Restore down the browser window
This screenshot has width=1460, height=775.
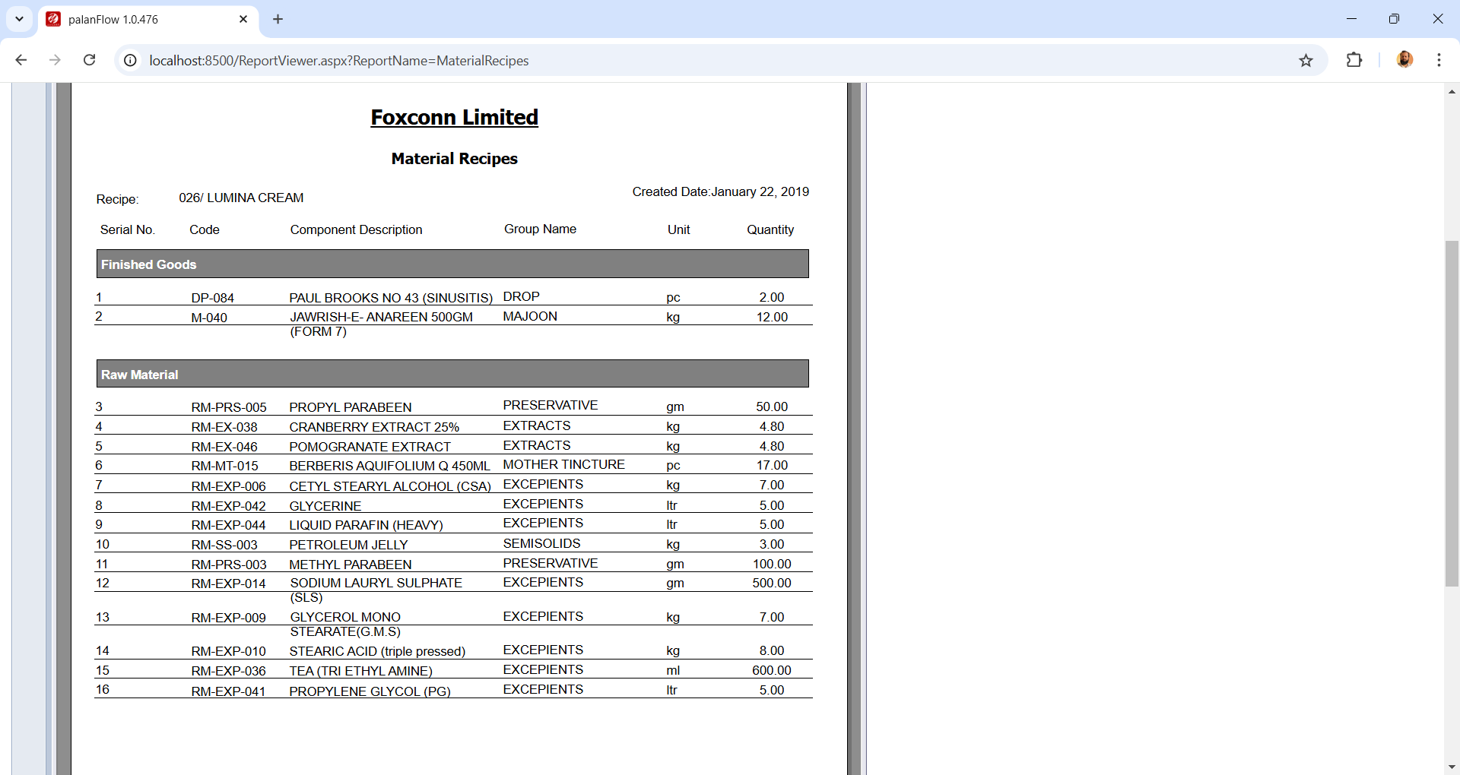pyautogui.click(x=1394, y=19)
